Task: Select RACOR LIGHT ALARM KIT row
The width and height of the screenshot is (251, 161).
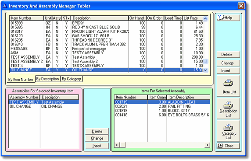Action: coord(106,31)
